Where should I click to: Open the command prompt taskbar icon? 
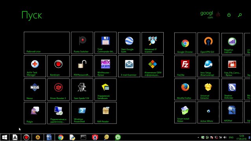[83, 137]
